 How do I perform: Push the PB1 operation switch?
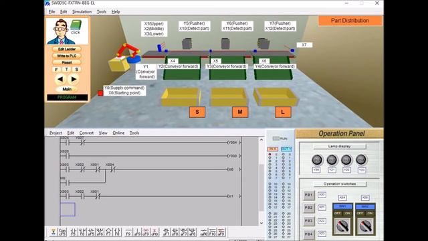click(309, 195)
